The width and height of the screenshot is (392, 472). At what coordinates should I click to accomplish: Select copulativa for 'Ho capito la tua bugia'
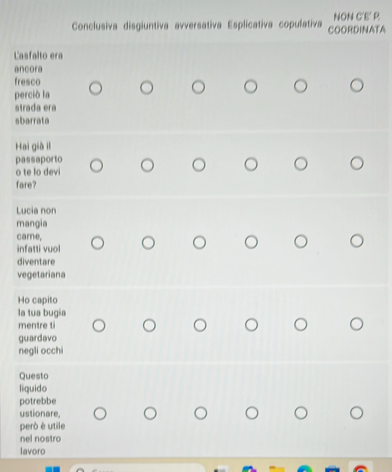coord(301,324)
